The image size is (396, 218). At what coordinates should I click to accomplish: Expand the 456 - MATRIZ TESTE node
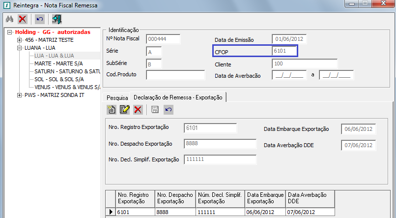pos(19,40)
